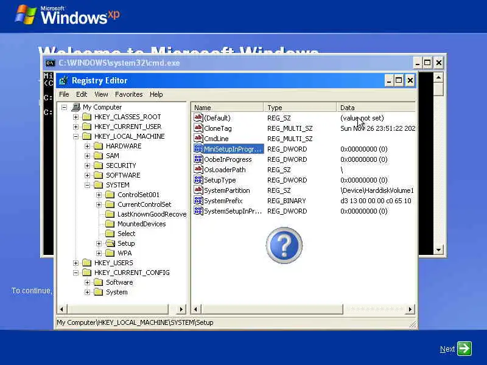This screenshot has width=487, height=365.
Task: Select the System key under HKEY_CURRENT_CONFIG
Action: pos(116,292)
